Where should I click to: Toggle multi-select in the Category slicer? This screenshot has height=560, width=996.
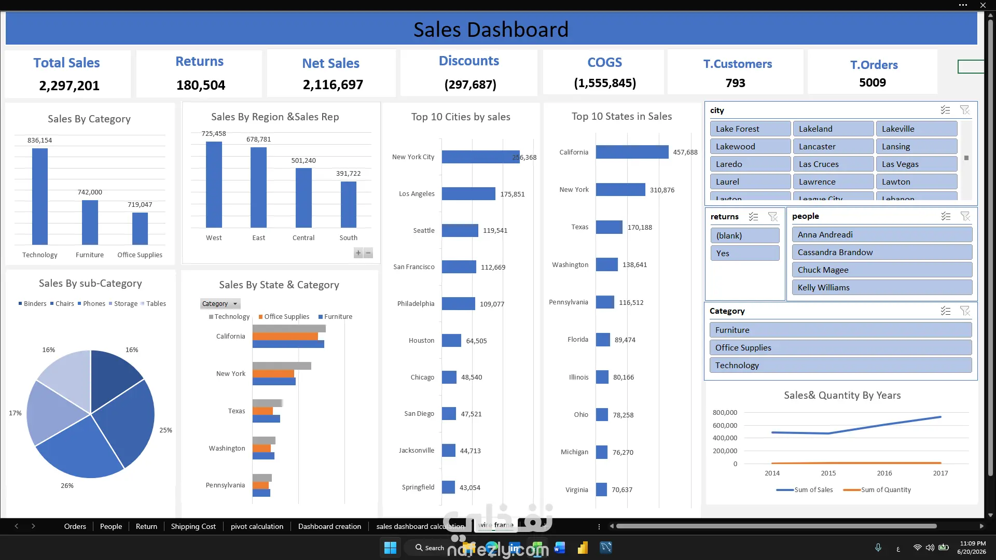[x=945, y=311]
